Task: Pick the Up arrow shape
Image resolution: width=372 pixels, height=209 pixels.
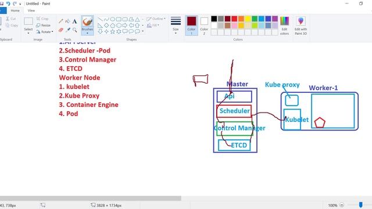Action: point(137,26)
